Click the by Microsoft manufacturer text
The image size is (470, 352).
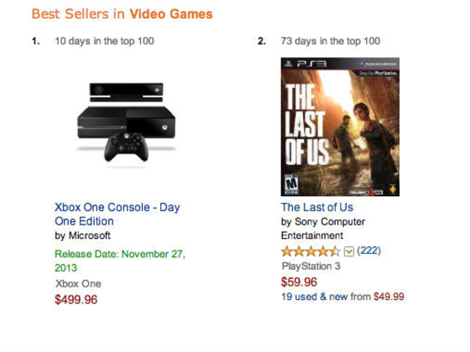(82, 236)
